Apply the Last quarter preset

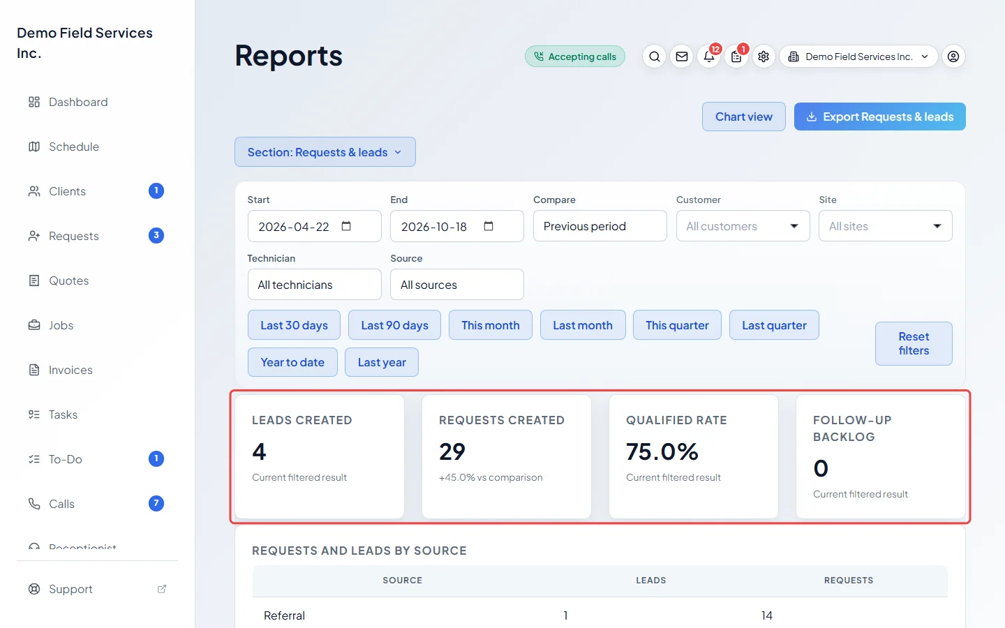click(774, 325)
